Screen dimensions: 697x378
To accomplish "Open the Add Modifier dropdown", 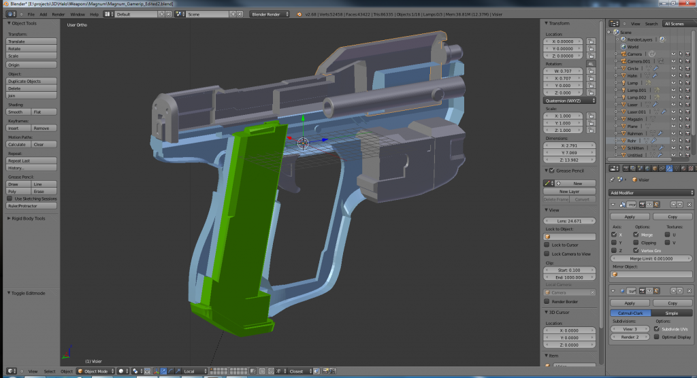I will tap(651, 193).
